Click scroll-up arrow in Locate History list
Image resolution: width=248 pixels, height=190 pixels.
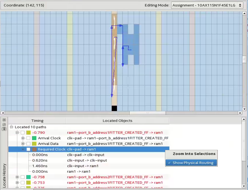click(244, 119)
